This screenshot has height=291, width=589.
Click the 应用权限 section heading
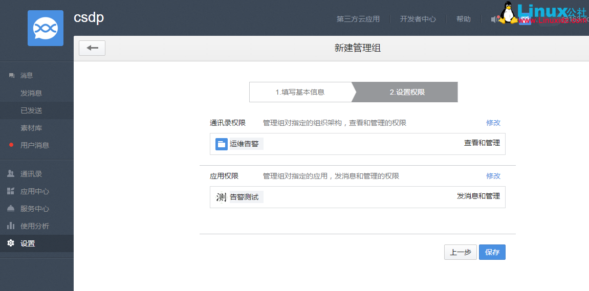coord(224,176)
